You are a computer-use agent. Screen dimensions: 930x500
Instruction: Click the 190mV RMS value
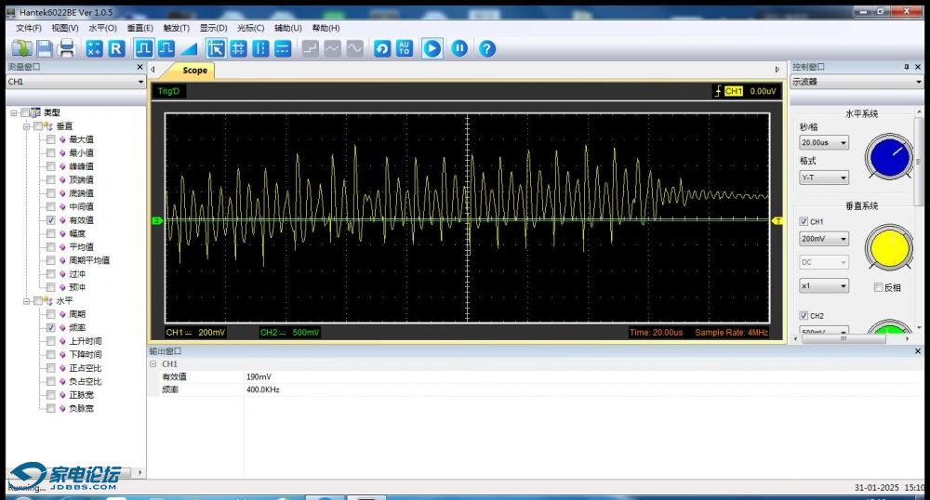[259, 376]
